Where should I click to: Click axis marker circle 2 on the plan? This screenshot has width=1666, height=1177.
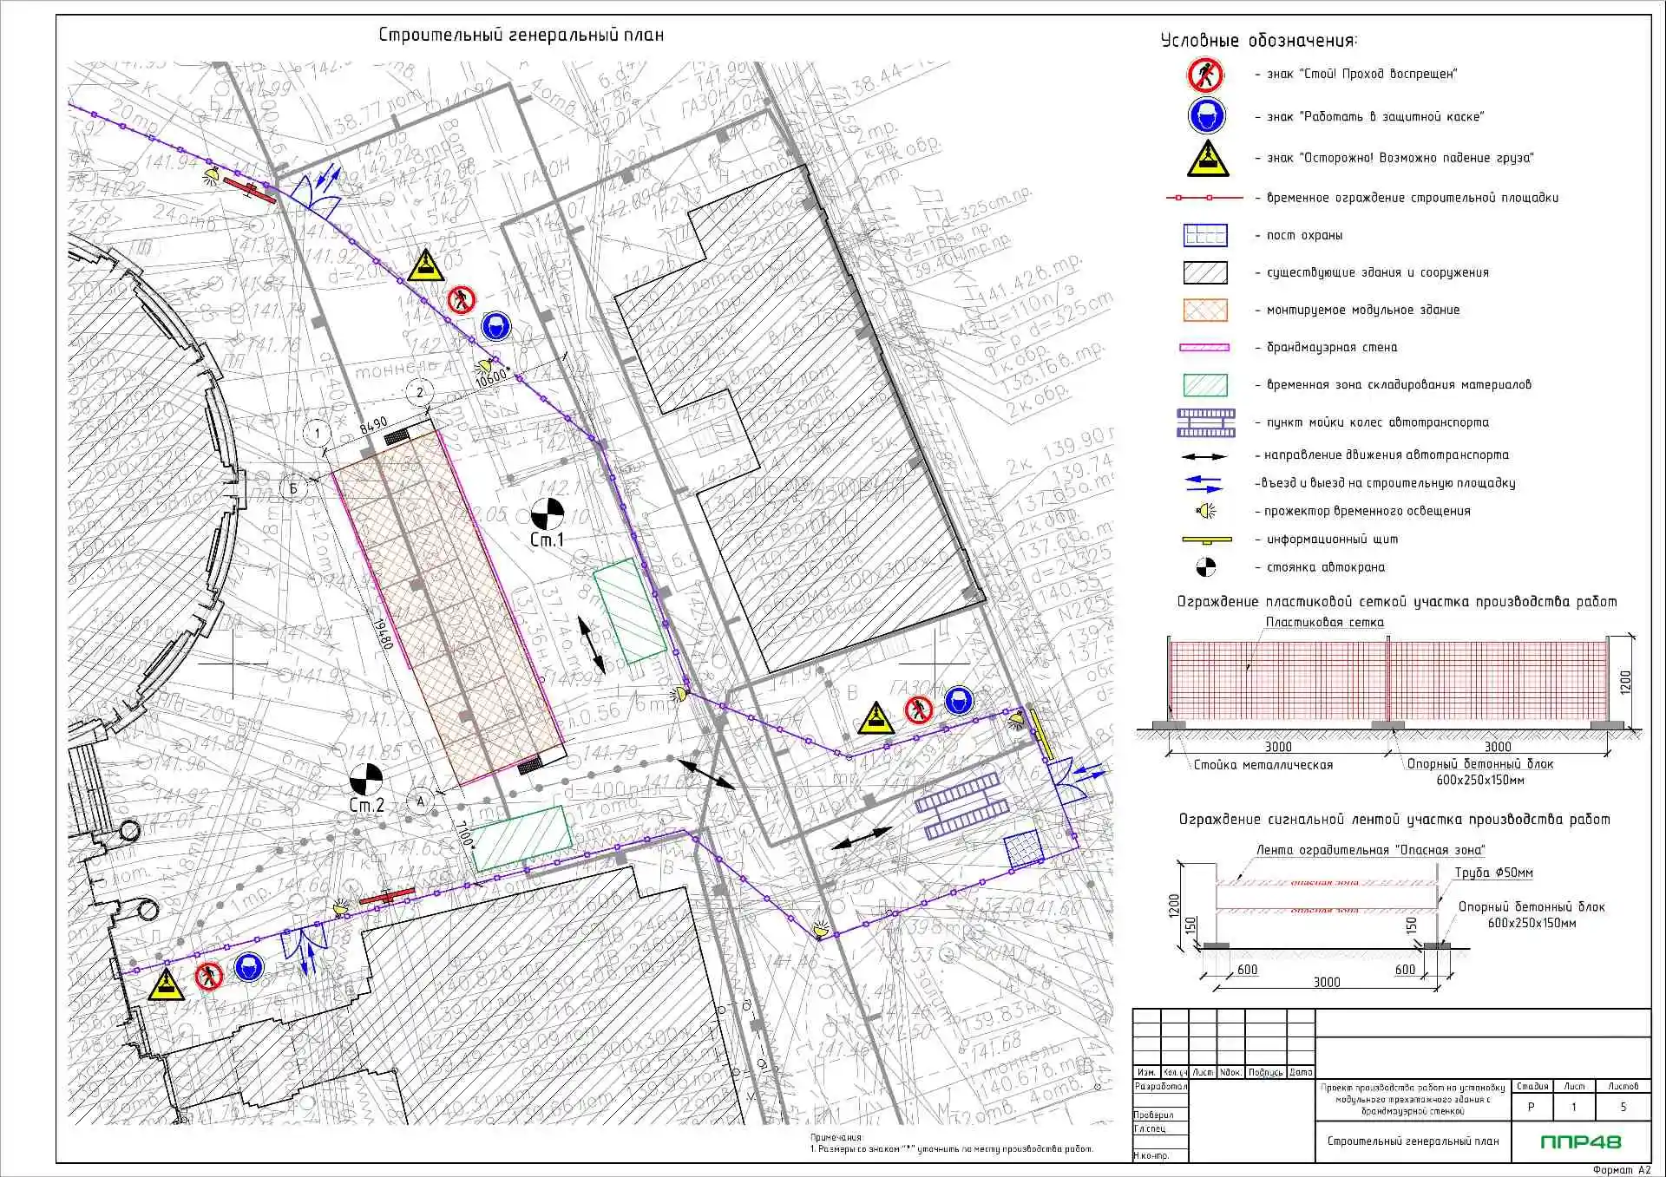420,392
